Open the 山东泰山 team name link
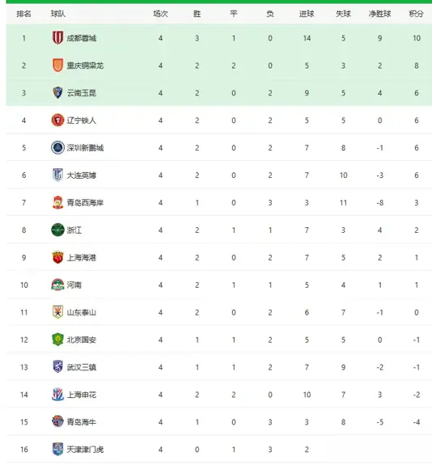This screenshot has width=432, height=465. [81, 312]
